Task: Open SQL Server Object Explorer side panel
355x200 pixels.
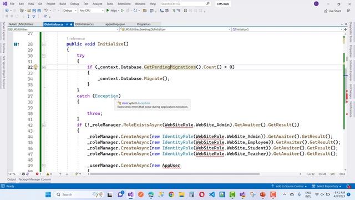Action: click(x=4, y=72)
